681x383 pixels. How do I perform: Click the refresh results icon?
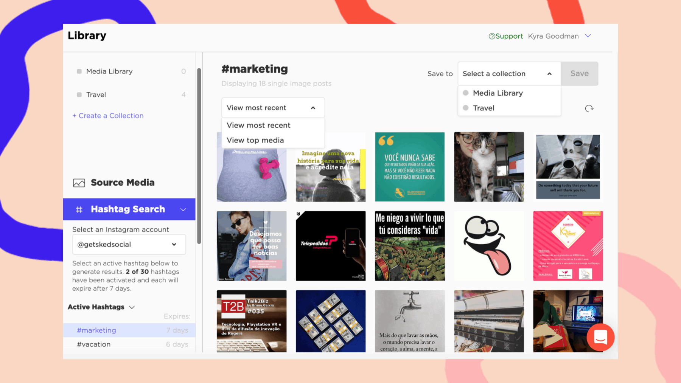589,109
